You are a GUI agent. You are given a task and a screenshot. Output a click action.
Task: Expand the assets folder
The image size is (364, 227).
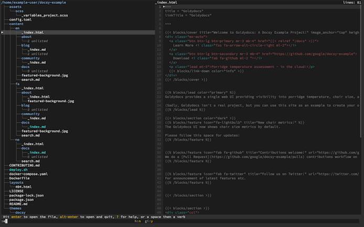click(15, 6)
